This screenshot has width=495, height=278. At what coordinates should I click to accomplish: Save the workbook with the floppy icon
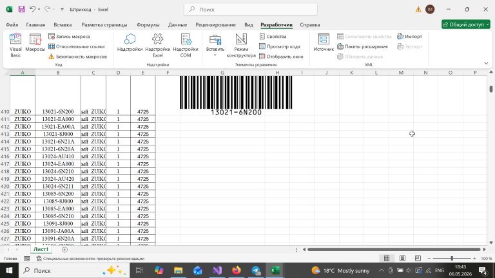[x=21, y=10]
